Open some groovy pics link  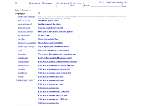(52, 80)
